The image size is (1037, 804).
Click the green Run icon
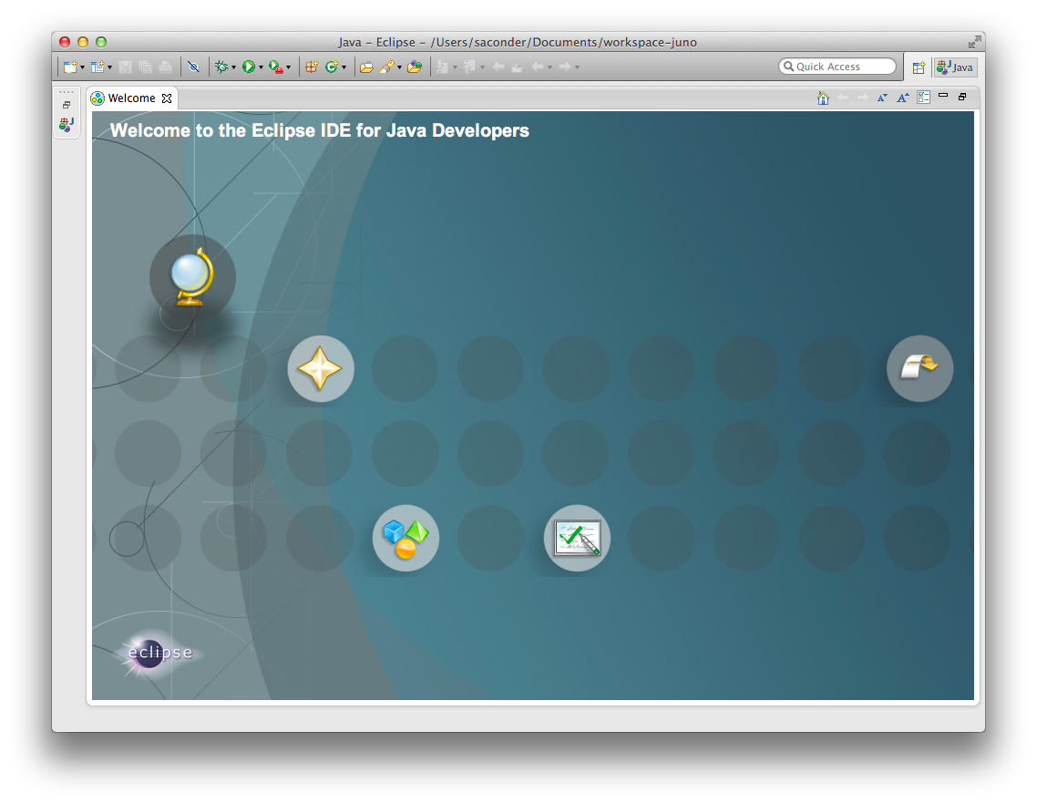[248, 67]
